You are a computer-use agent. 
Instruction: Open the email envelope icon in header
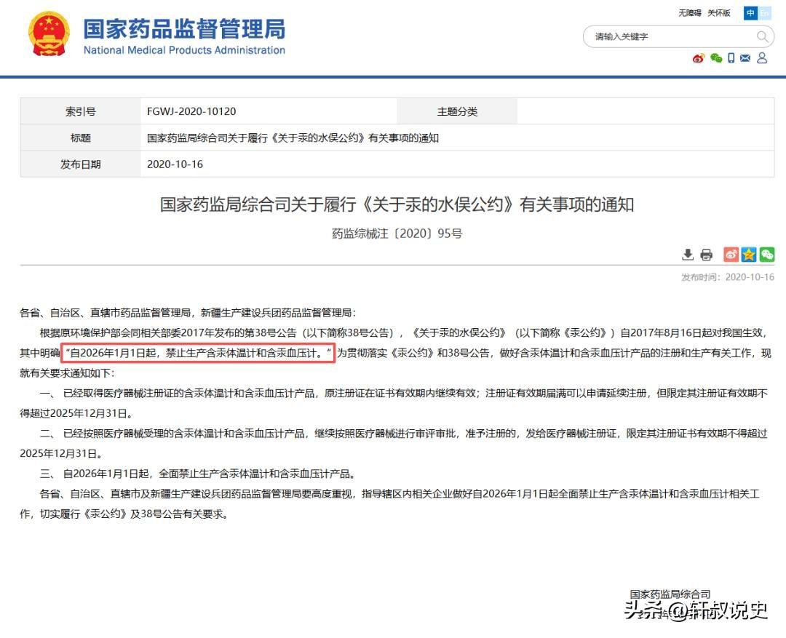click(745, 58)
